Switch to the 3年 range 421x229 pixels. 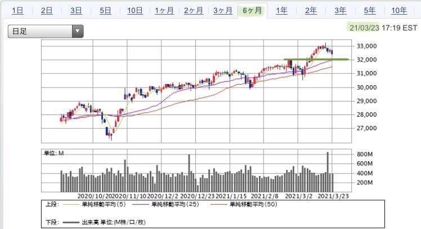(x=340, y=11)
